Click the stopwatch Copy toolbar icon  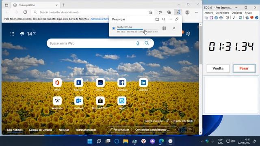(206, 17)
